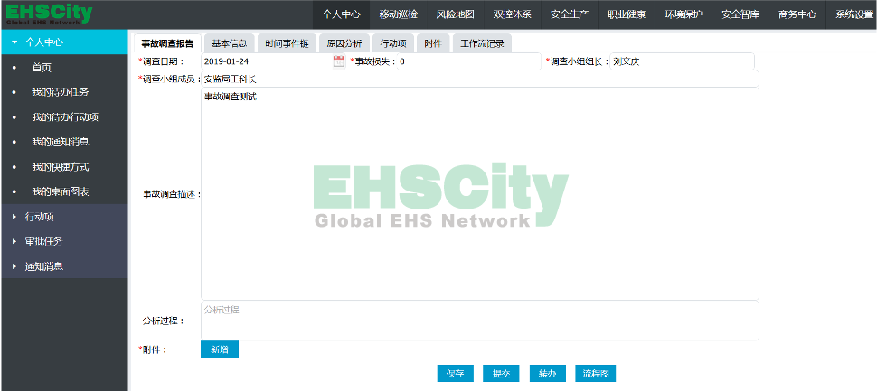The image size is (877, 391).
Task: Select 环境保护 in top navigation
Action: [684, 14]
